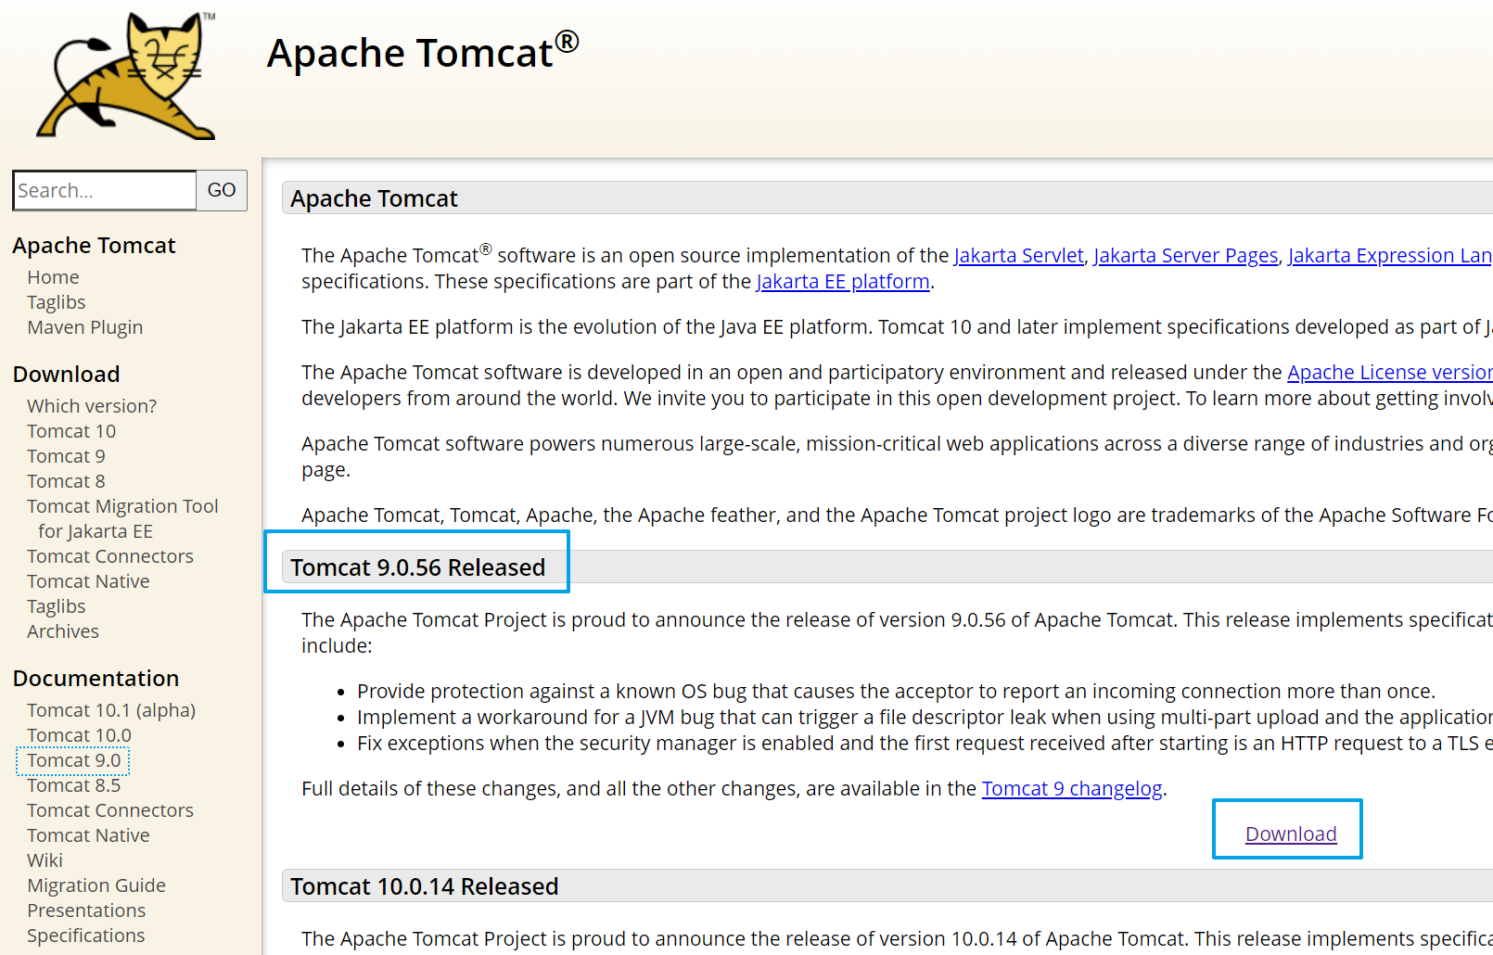The width and height of the screenshot is (1493, 955).
Task: Follow the Jakarta Expression Language link
Action: pos(1390,255)
